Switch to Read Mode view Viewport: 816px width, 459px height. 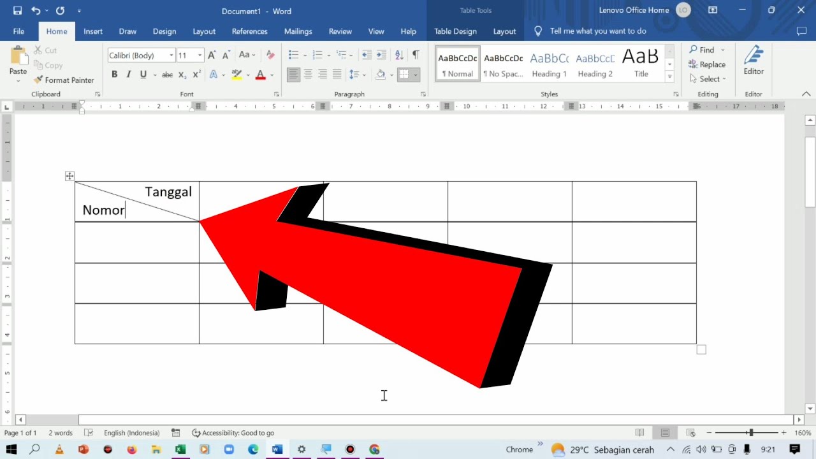(x=640, y=433)
